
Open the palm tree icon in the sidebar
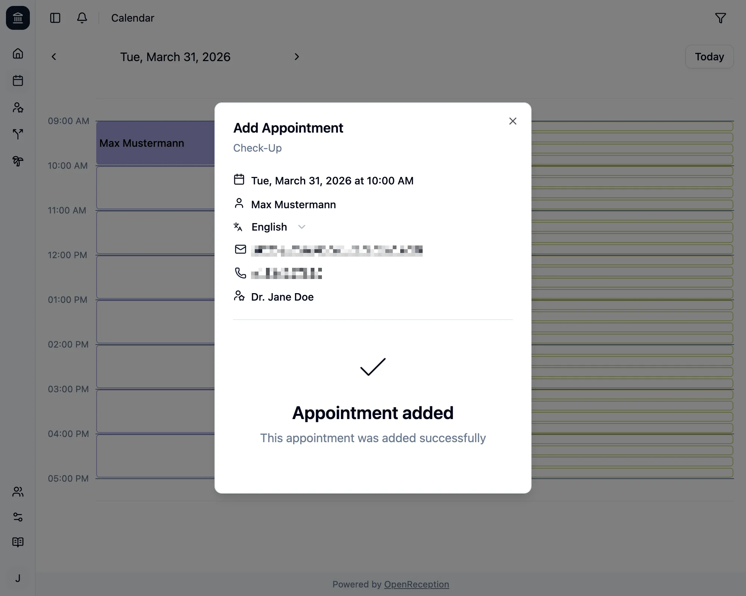[x=18, y=161]
